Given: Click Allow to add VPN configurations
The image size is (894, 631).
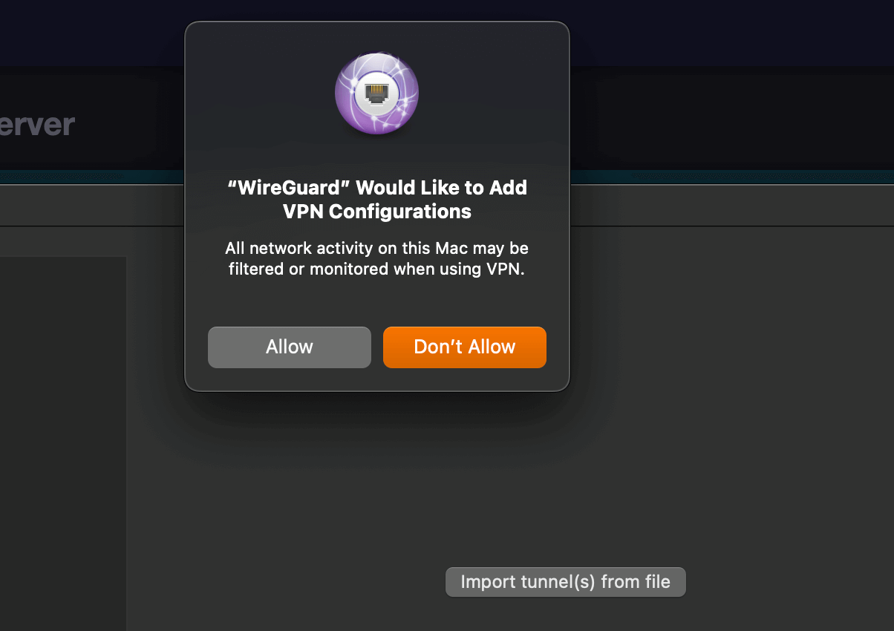Looking at the screenshot, I should pos(289,347).
